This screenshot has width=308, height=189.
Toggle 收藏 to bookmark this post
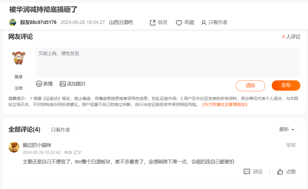[x=185, y=23]
